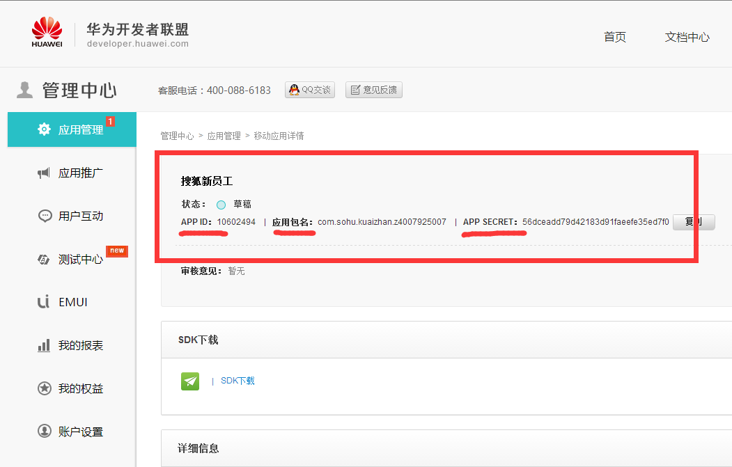The height and width of the screenshot is (467, 732).
Task: Click the 测试中心 sidebar icon
Action: (x=44, y=260)
